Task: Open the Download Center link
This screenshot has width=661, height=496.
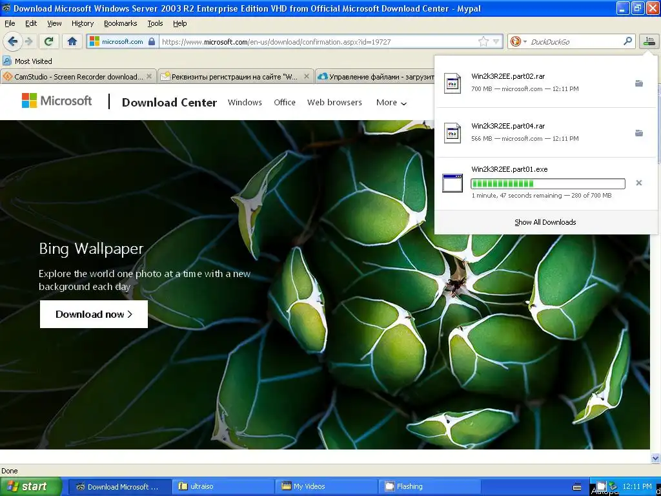Action: 169,103
